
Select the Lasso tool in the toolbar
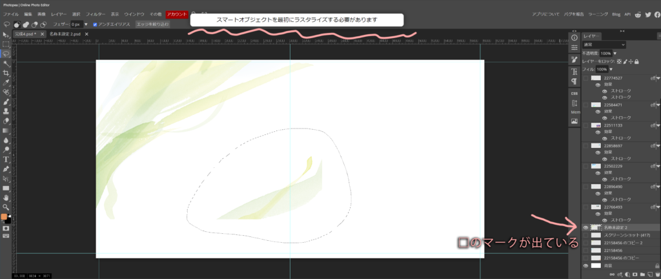(x=6, y=54)
